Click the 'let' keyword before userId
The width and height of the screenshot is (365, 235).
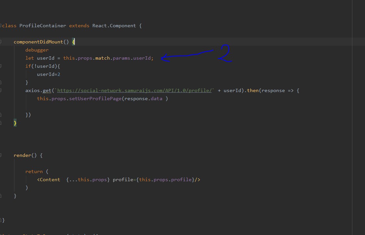point(29,58)
